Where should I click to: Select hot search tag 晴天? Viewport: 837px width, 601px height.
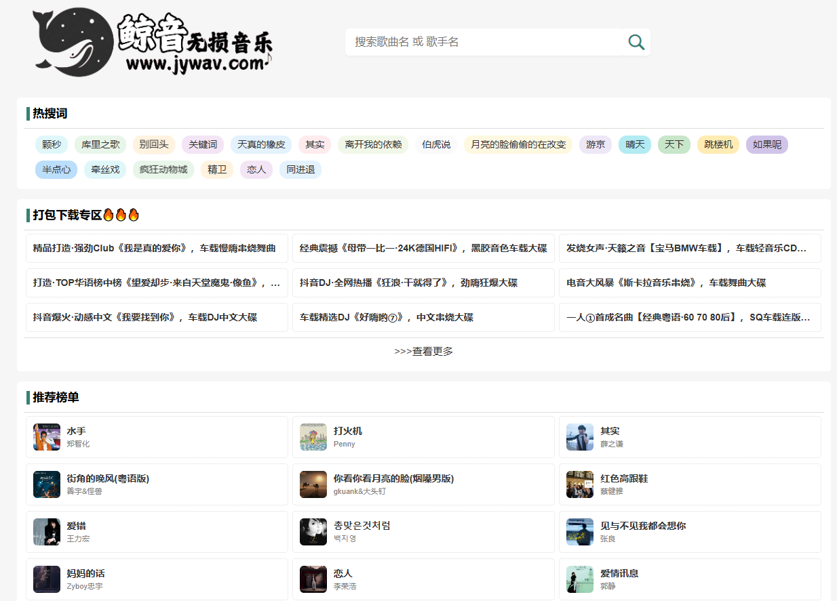pos(634,144)
